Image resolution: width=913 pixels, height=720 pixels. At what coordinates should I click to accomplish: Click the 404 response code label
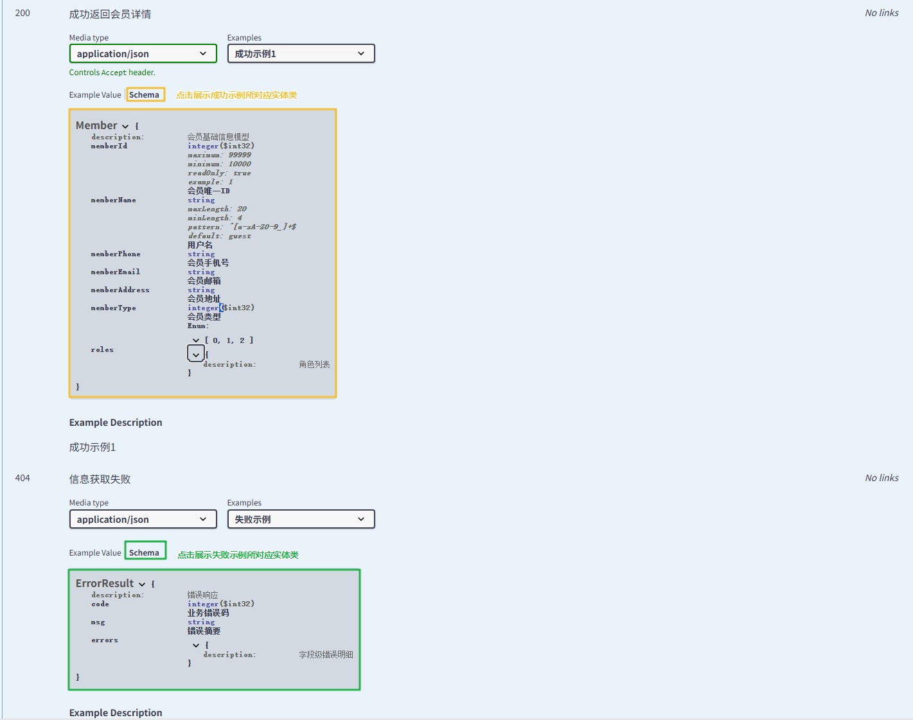point(22,478)
